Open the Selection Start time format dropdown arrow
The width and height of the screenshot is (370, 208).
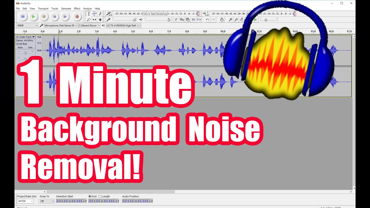coord(86,201)
